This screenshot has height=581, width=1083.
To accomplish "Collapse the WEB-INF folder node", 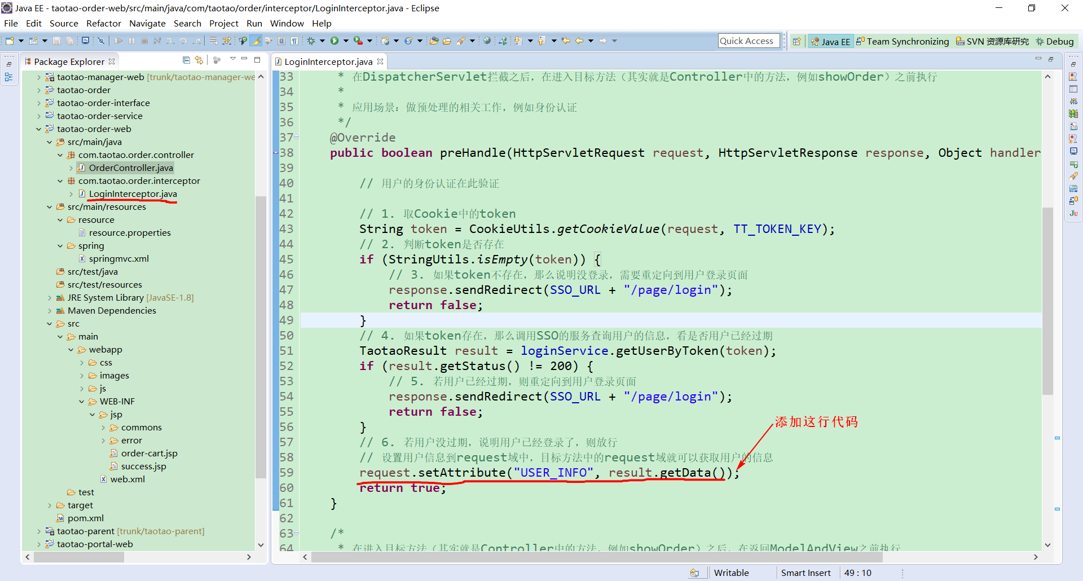I will point(81,402).
